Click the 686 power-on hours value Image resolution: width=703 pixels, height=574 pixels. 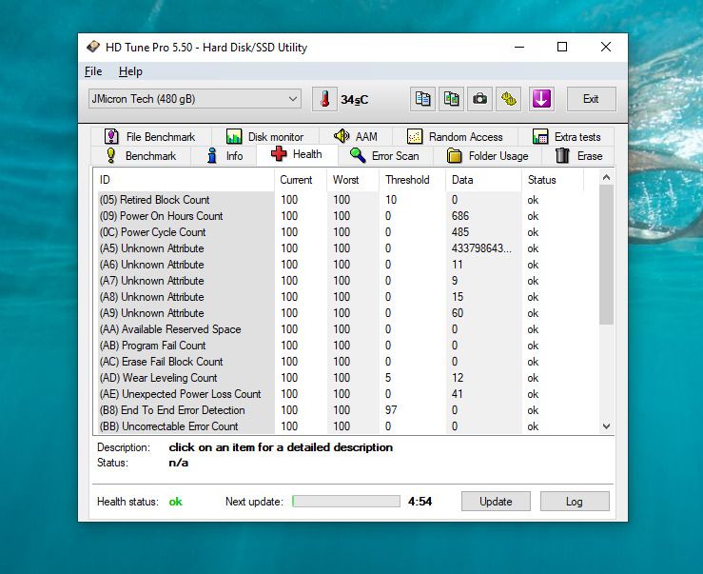[x=460, y=216]
